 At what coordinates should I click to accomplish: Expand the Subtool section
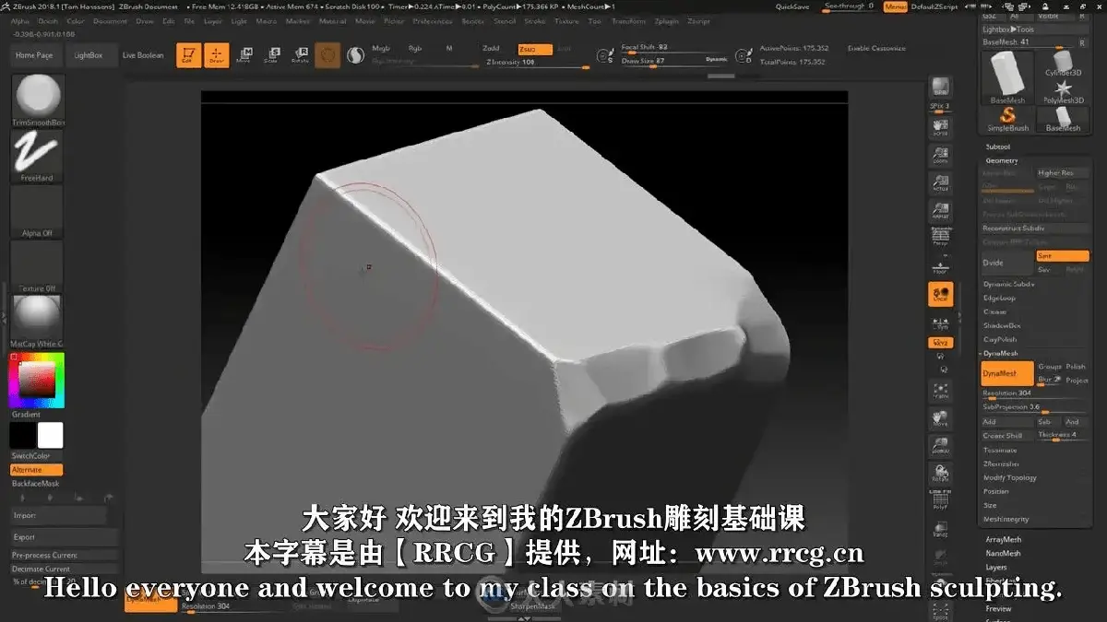[998, 147]
